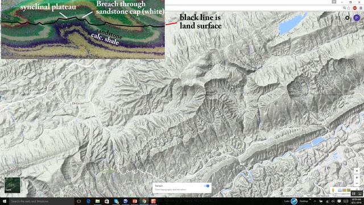Click the recorder webcam button beside pause
The height and width of the screenshot is (205, 364).
[x=360, y=194]
